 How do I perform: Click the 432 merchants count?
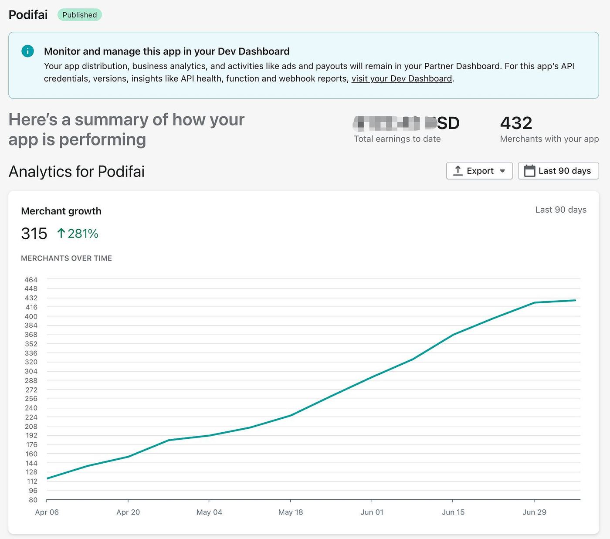[516, 123]
